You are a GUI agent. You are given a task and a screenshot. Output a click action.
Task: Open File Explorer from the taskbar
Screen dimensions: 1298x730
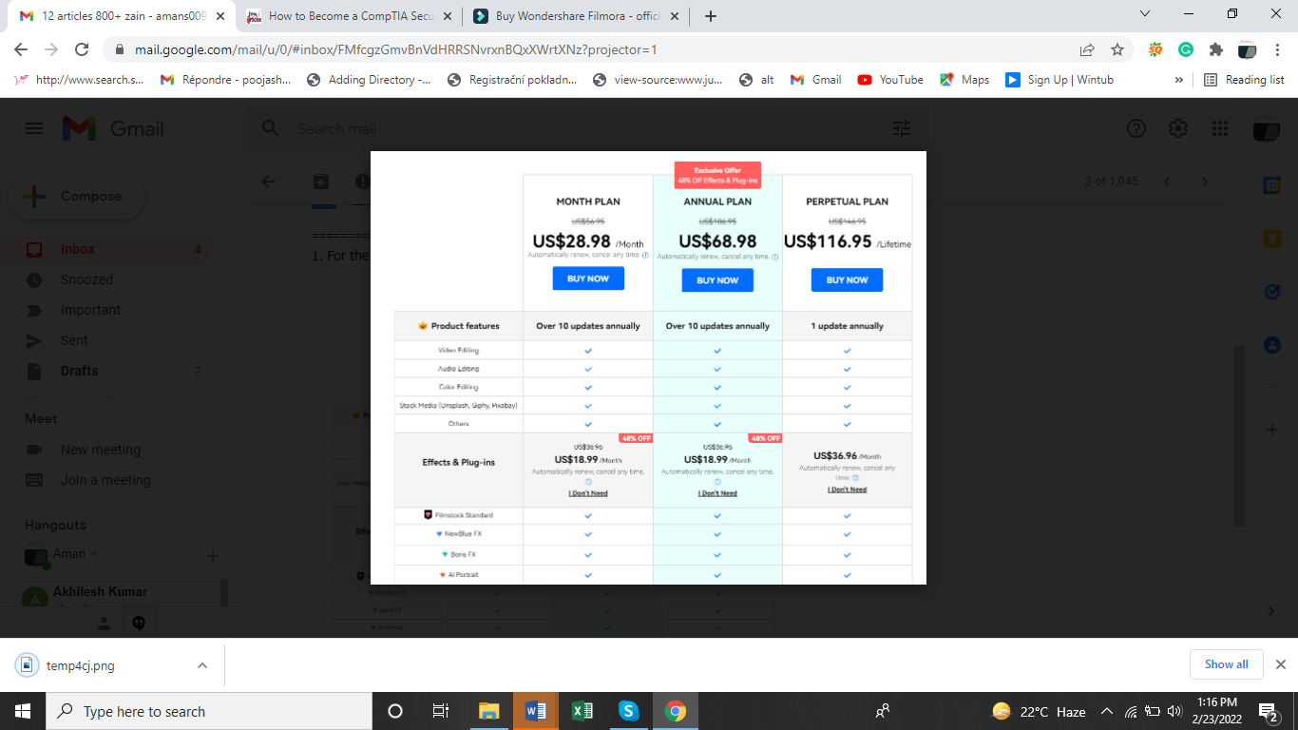click(x=488, y=711)
